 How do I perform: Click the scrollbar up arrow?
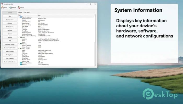click(x=95, y=15)
